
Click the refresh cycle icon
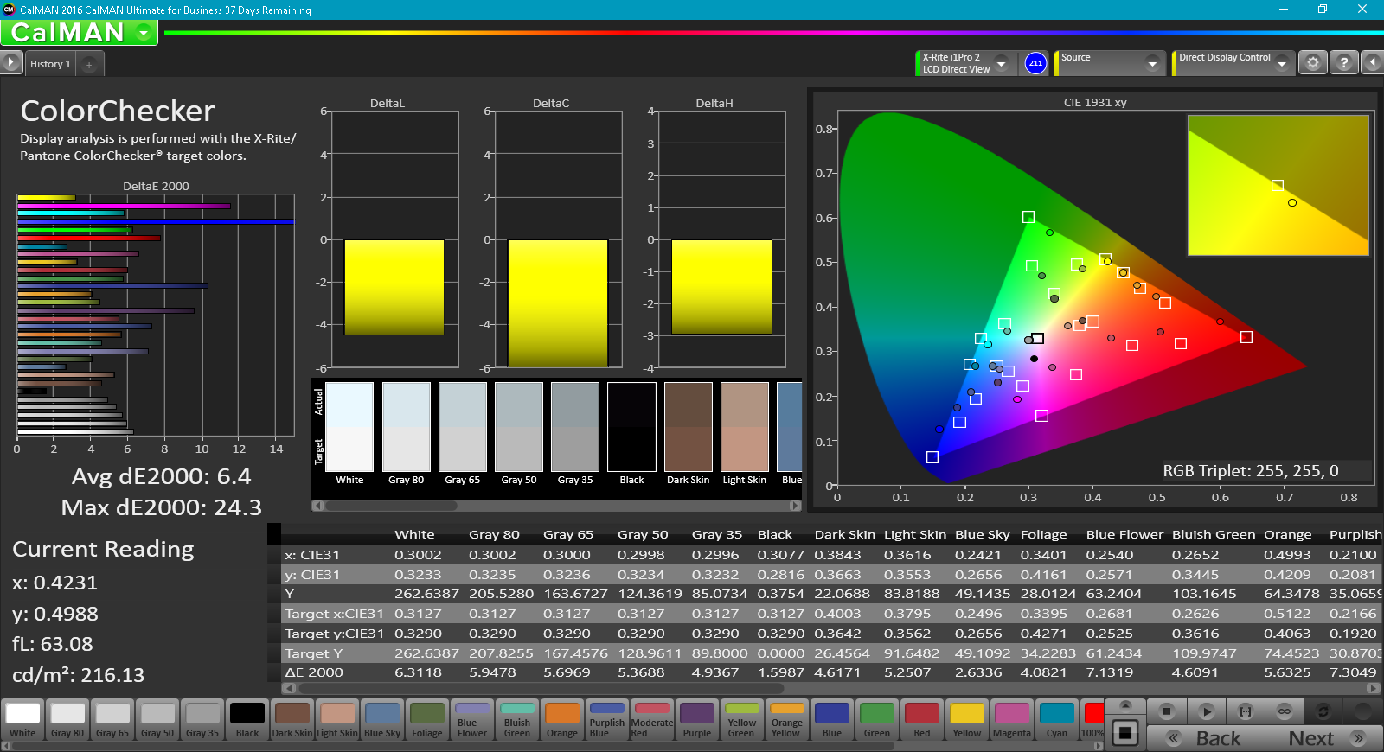[1323, 711]
